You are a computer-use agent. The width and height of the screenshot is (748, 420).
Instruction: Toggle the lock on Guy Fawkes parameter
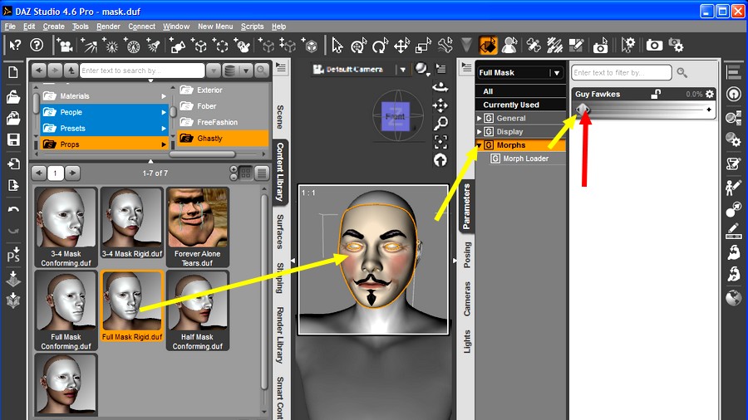tap(656, 94)
